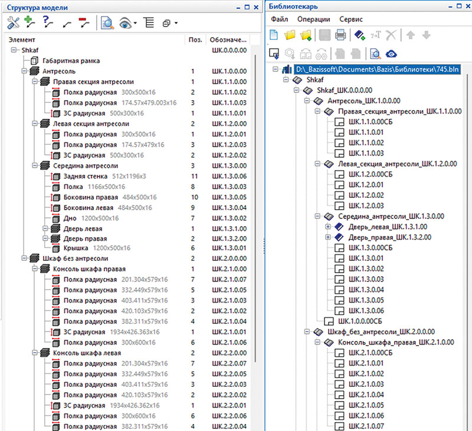The width and height of the screenshot is (472, 431).
Task: Click the add book icon with green plus
Action: pyautogui.click(x=361, y=35)
